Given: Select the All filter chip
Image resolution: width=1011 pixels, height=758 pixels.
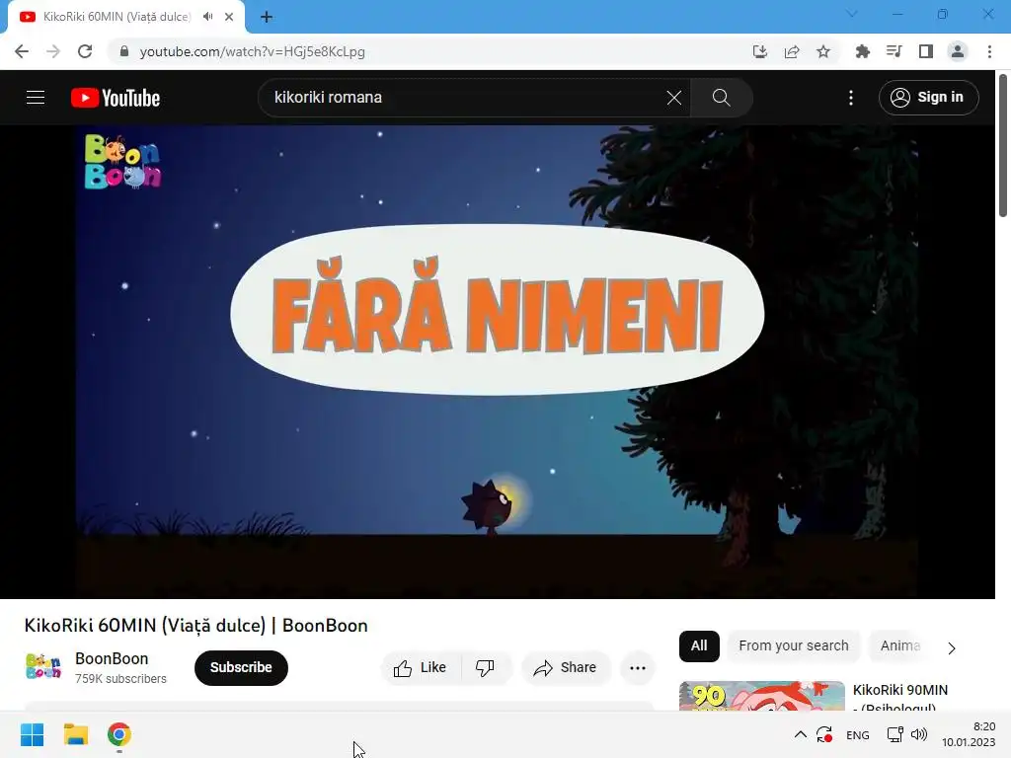Looking at the screenshot, I should [x=699, y=645].
